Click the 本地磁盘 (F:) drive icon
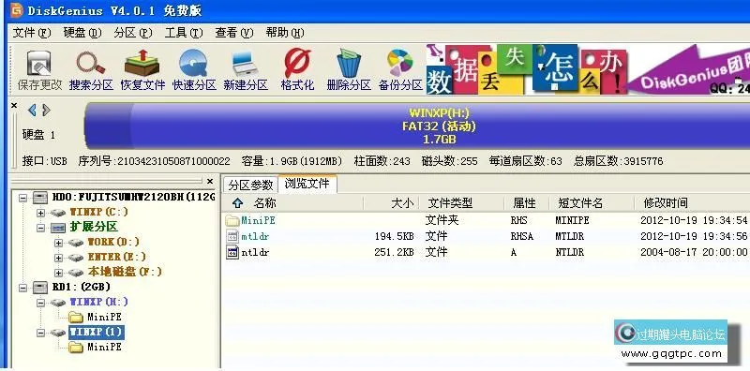Image resolution: width=750 pixels, height=371 pixels. [x=76, y=273]
